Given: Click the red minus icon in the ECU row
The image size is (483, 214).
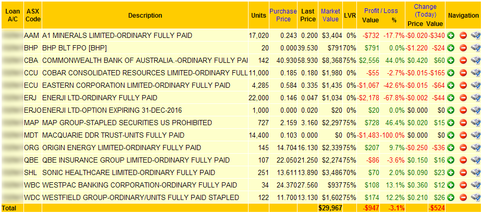Looking at the screenshot, I should 463,85.
